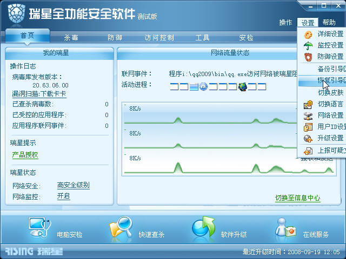Click the 已受控的应用程序 row
Screen dimensions: 346x259
[60, 115]
